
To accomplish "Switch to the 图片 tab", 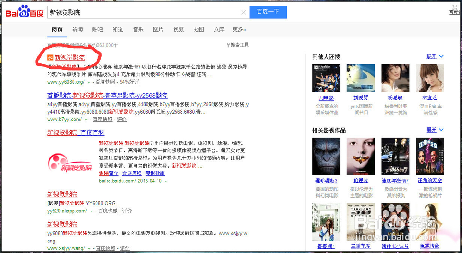I will pyautogui.click(x=158, y=30).
